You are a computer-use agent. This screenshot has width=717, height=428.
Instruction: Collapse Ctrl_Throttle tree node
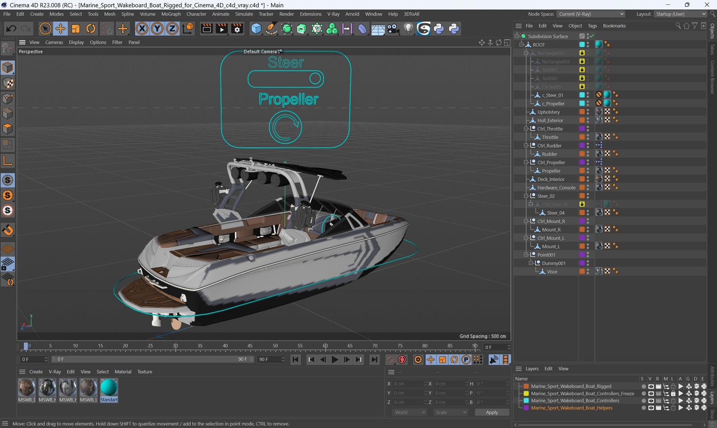[x=526, y=129]
